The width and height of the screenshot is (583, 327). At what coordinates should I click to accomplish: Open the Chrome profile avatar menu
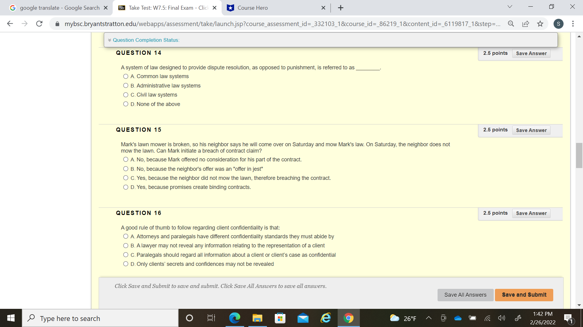pyautogui.click(x=559, y=24)
